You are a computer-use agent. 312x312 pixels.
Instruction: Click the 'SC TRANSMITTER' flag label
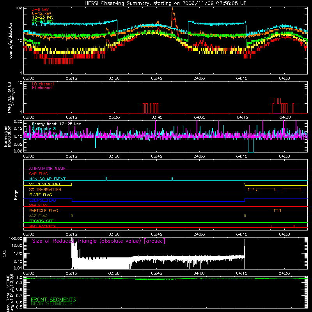click(x=45, y=189)
